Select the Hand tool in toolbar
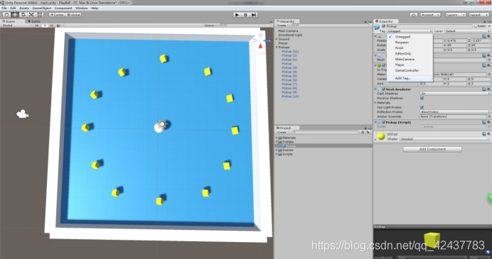 [x=6, y=15]
